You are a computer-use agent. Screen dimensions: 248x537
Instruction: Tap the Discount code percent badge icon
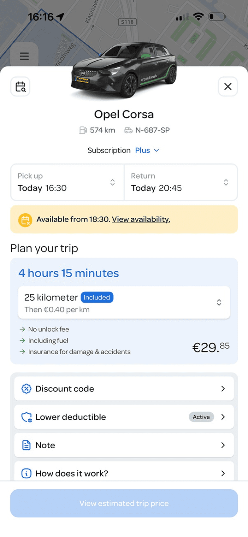pos(26,389)
